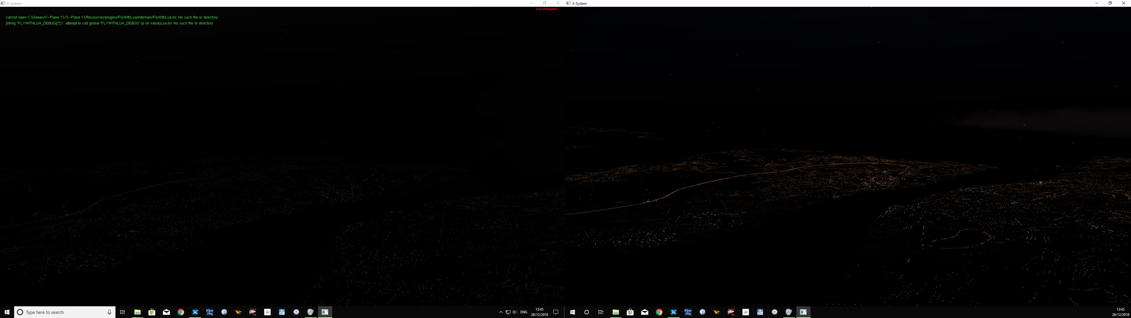Viewport: 1131px width, 318px height.
Task: Click the right window's X-System title text
Action: click(580, 3)
